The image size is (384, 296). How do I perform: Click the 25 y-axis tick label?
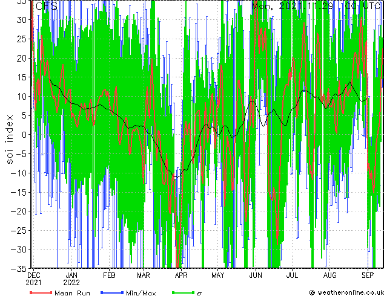tap(22, 39)
